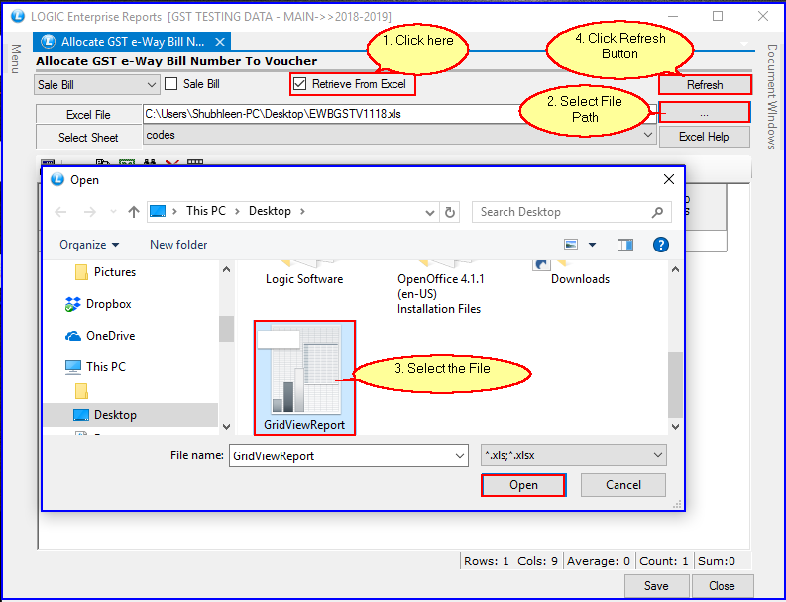Click the refresh icon beside the address bar
The height and width of the screenshot is (602, 786).
click(x=451, y=212)
